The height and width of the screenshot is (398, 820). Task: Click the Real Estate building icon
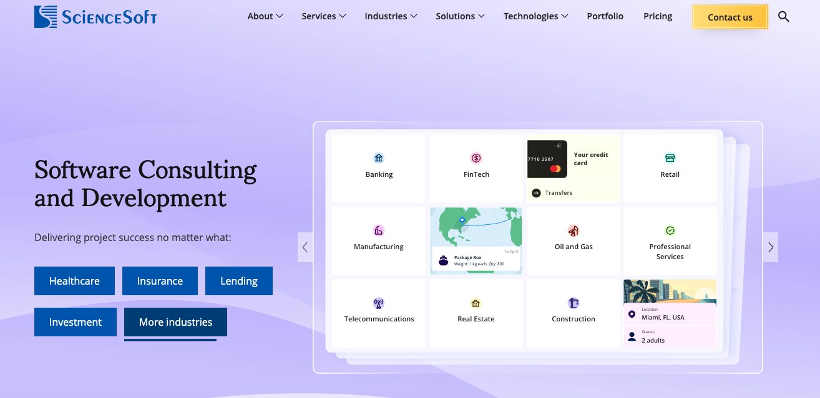476,302
